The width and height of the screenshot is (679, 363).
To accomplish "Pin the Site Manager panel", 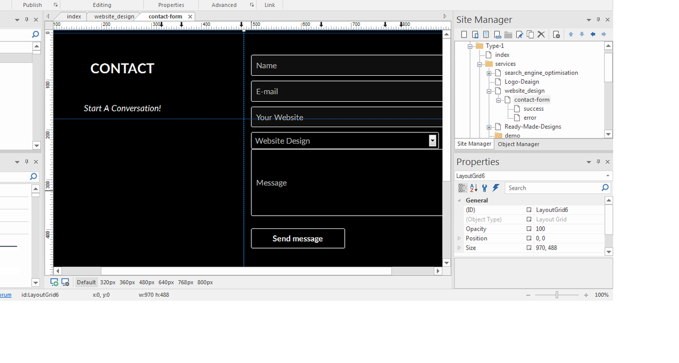I will coord(598,20).
